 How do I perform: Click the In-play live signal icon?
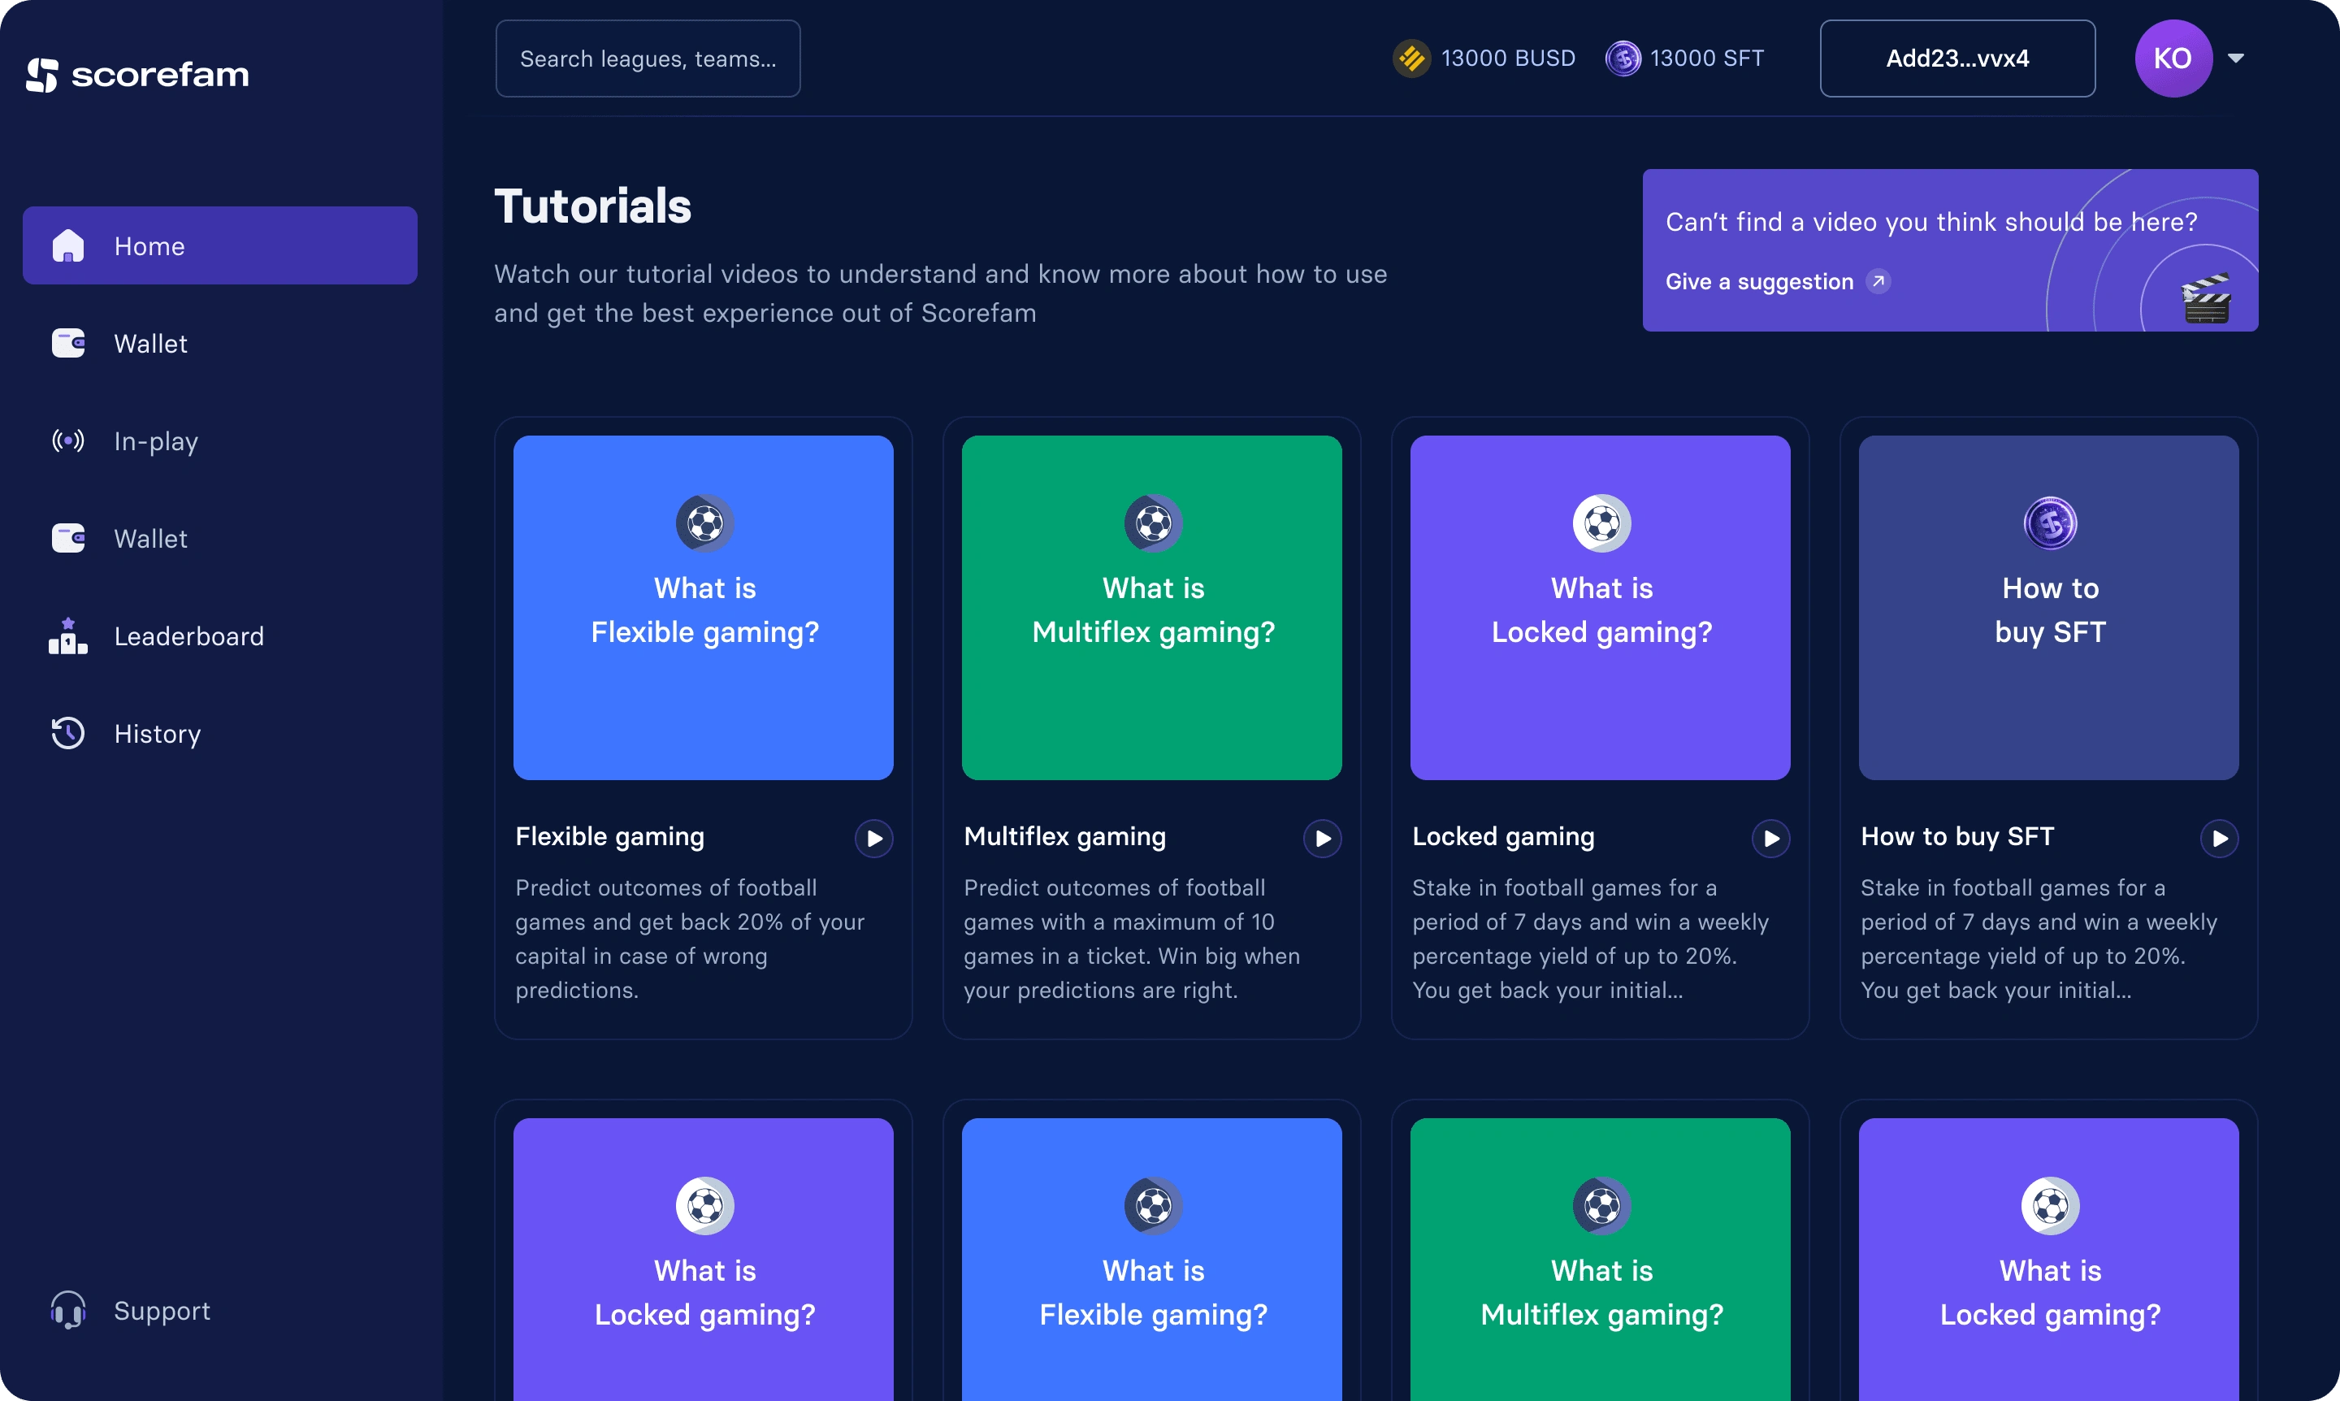click(x=68, y=441)
